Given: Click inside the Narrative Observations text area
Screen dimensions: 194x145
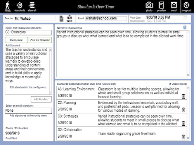Looking at the screenshot, I should [121, 54].
